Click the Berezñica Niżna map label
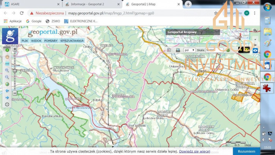 (52, 116)
